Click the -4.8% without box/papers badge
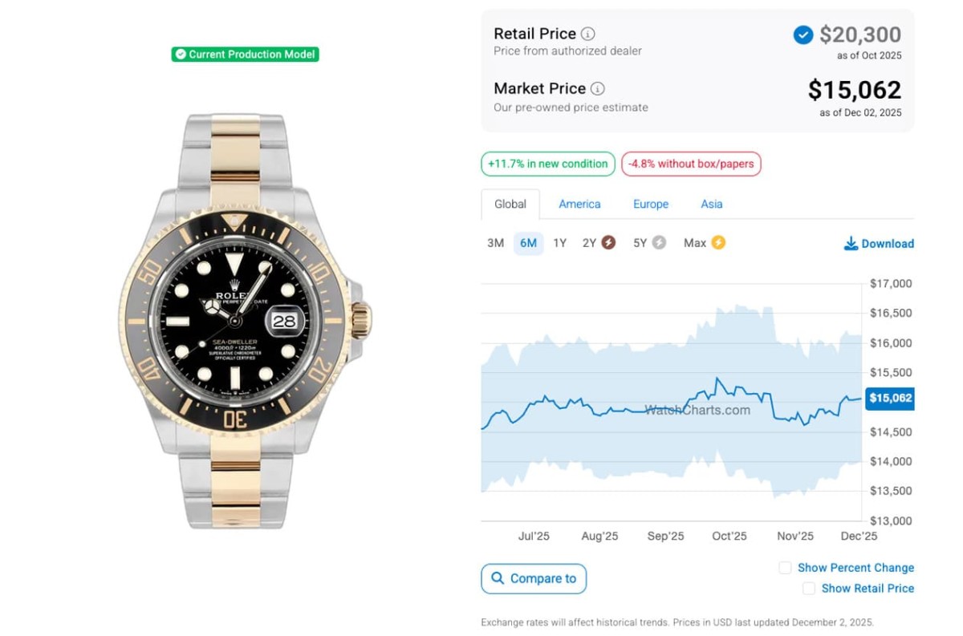963x636 pixels. (691, 164)
